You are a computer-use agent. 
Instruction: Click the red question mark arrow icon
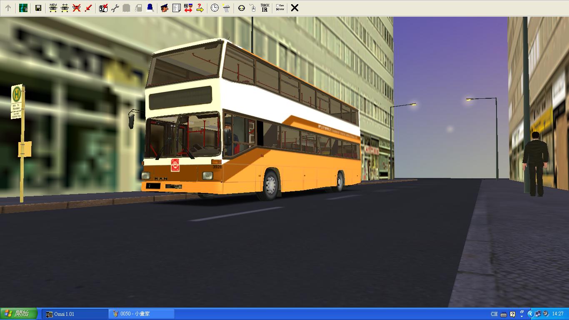(x=200, y=8)
